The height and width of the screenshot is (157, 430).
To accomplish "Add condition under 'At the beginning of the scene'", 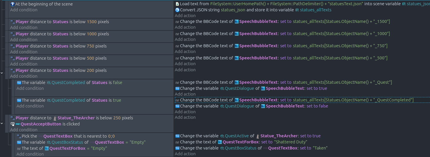I will tap(24, 10).
